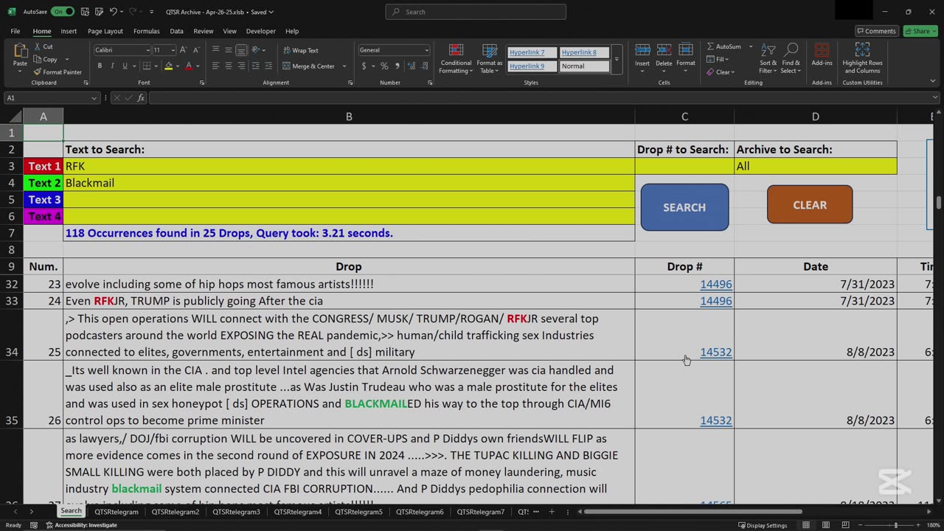Open the font name dropdown showing Calibri
The image size is (944, 531).
[x=147, y=50]
